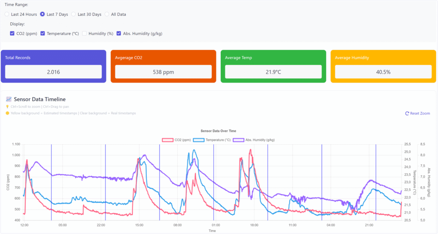The width and height of the screenshot is (438, 234).
Task: Click the yellow circle legend icon
Action: (7, 113)
